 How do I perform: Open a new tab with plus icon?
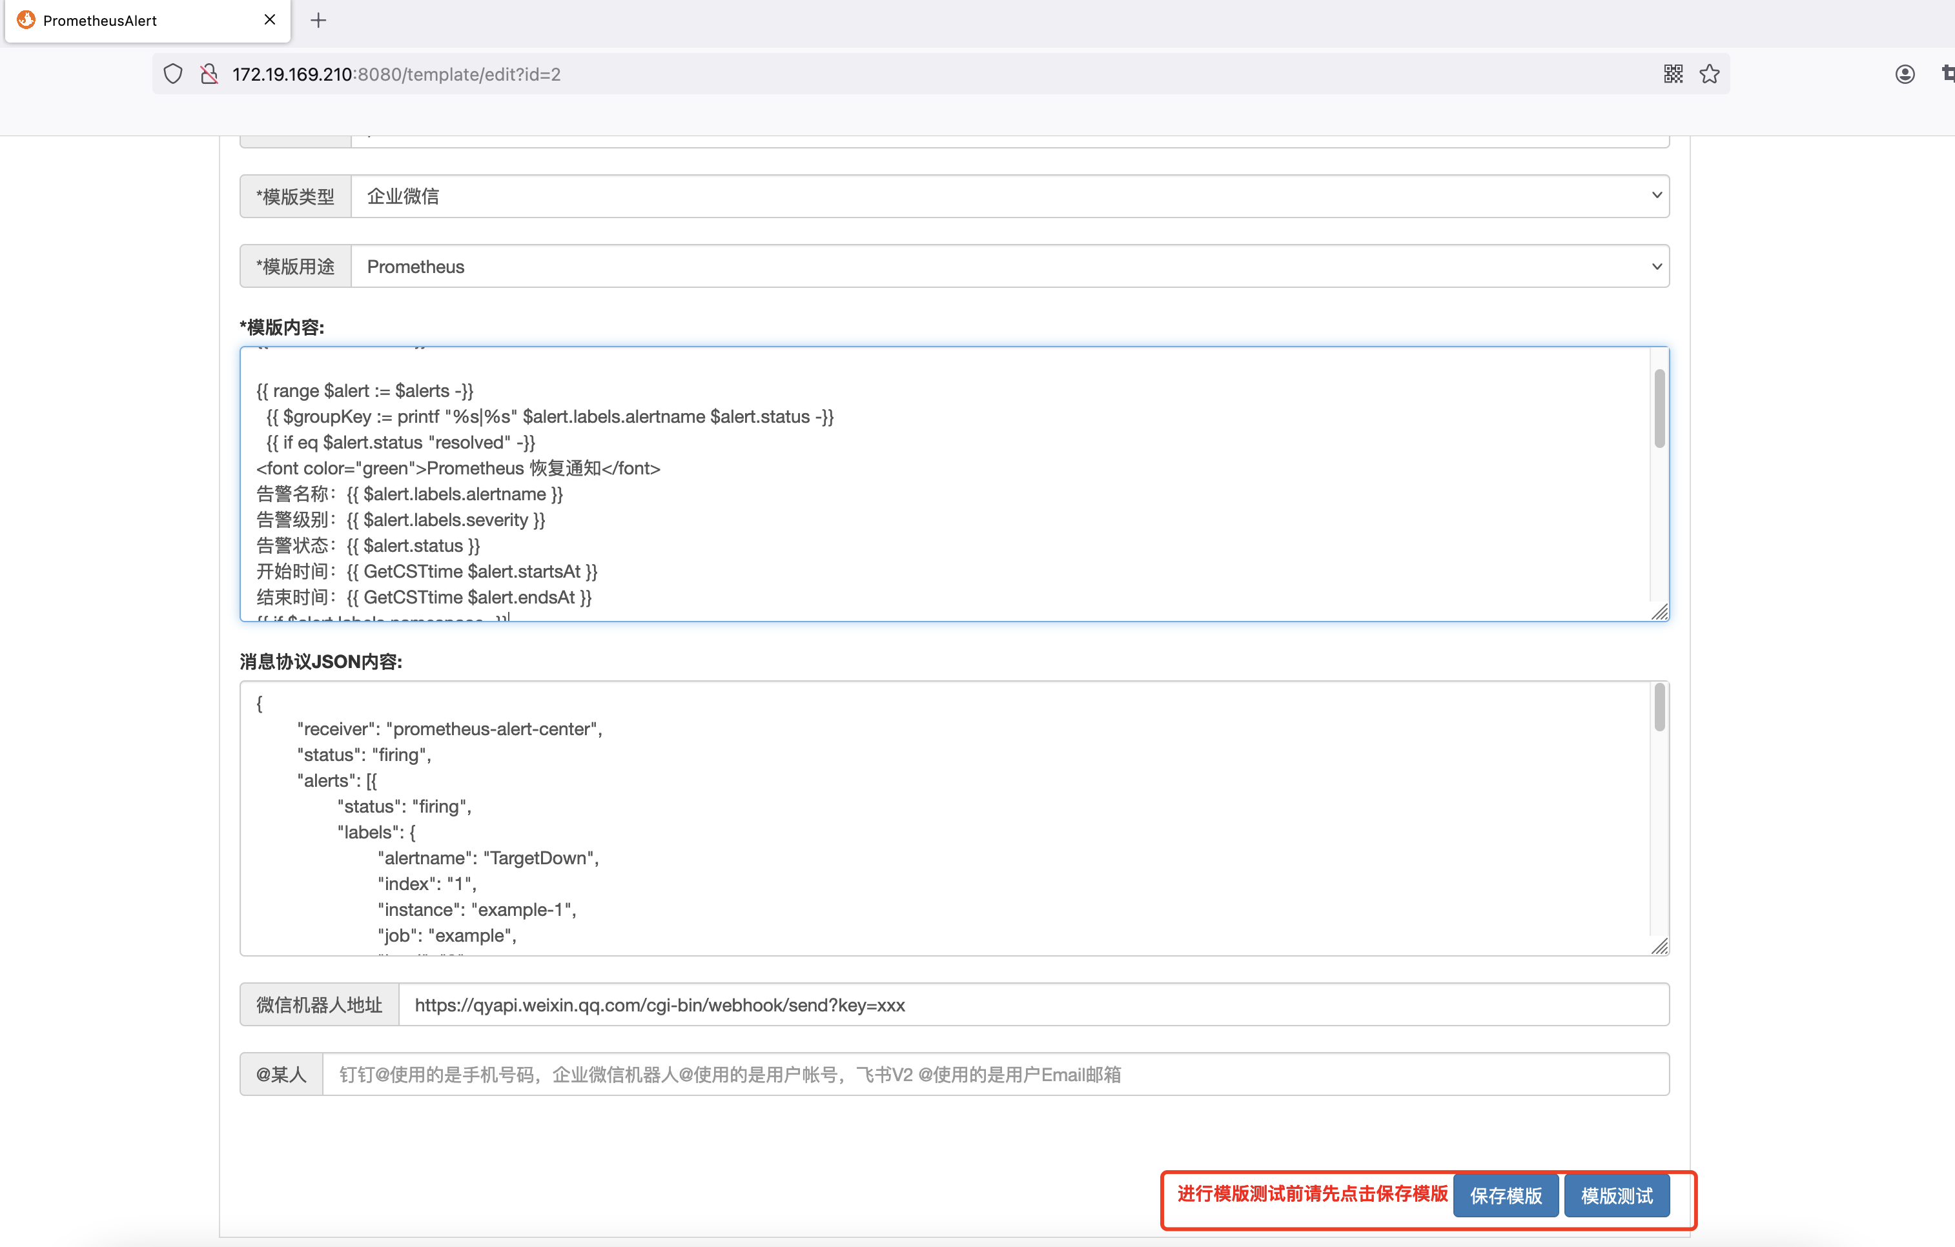pos(318,20)
